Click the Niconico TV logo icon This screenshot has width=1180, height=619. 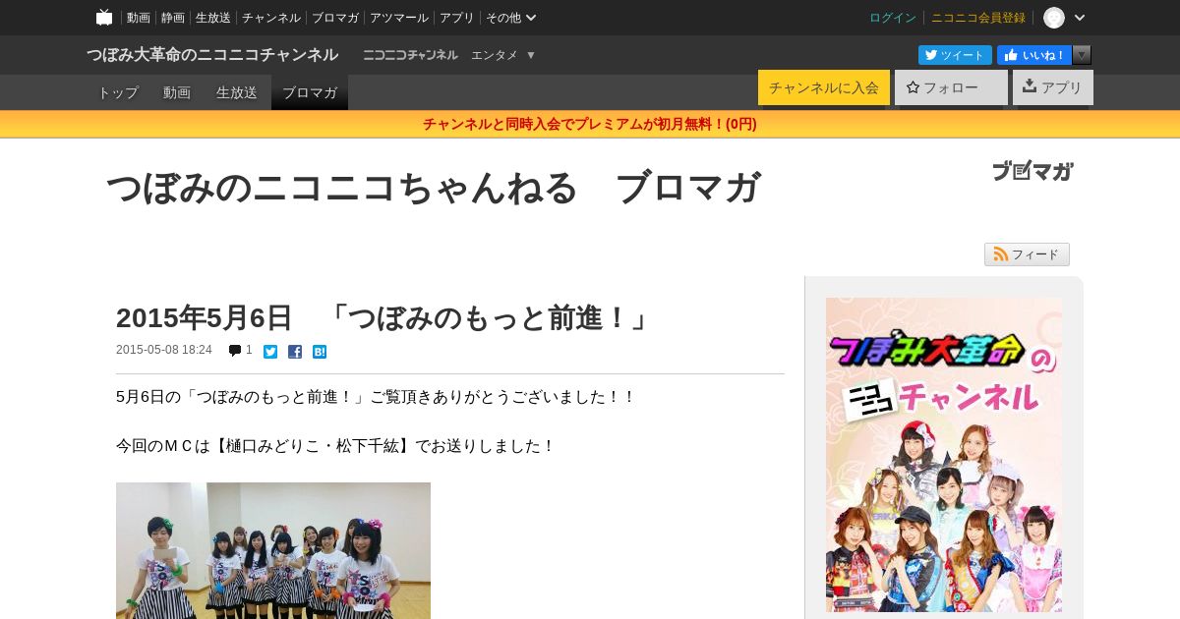[104, 18]
